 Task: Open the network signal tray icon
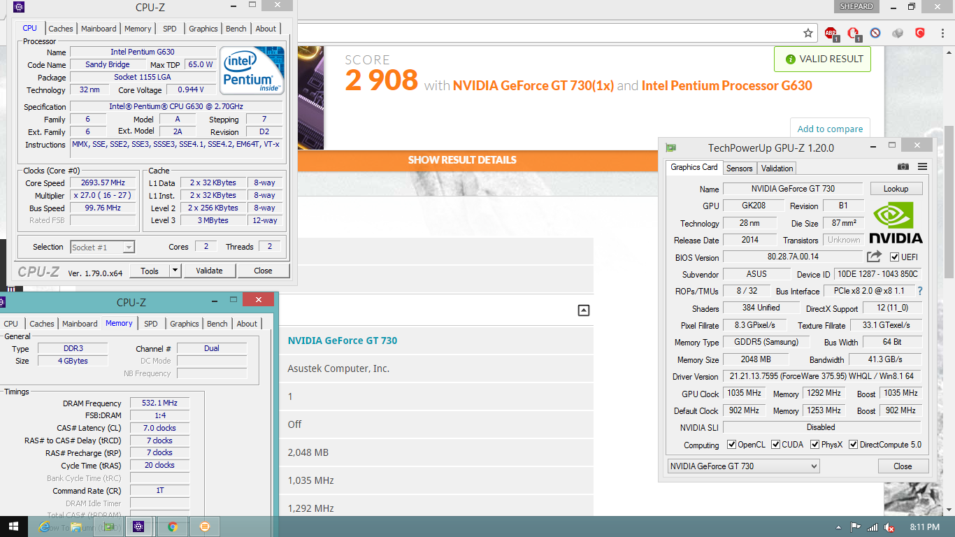(x=872, y=527)
